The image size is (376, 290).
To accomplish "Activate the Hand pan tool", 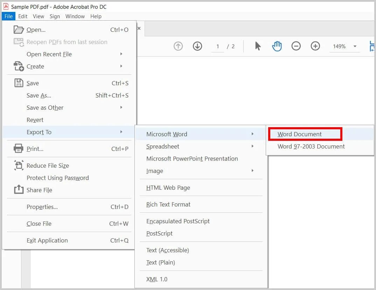I will coord(277,46).
